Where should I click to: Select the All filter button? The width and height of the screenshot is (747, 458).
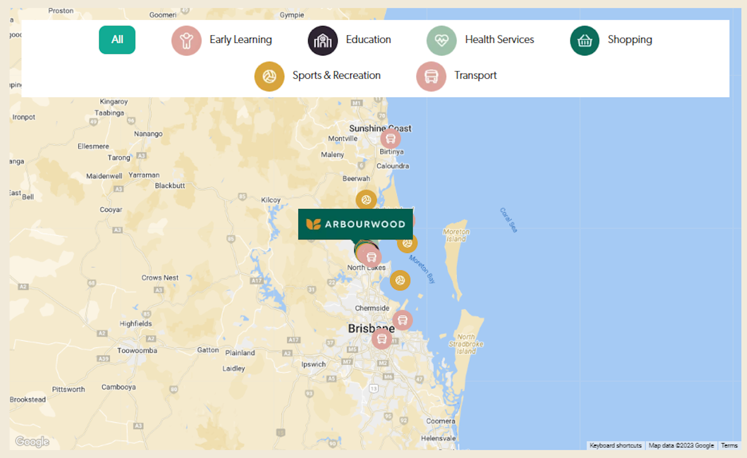(x=117, y=40)
